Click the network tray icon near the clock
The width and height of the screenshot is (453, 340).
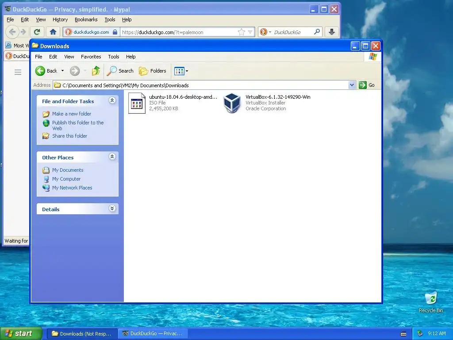point(420,334)
